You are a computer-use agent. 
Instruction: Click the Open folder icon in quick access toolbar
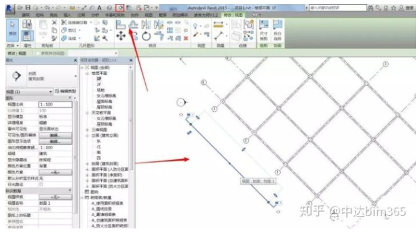(x=20, y=8)
